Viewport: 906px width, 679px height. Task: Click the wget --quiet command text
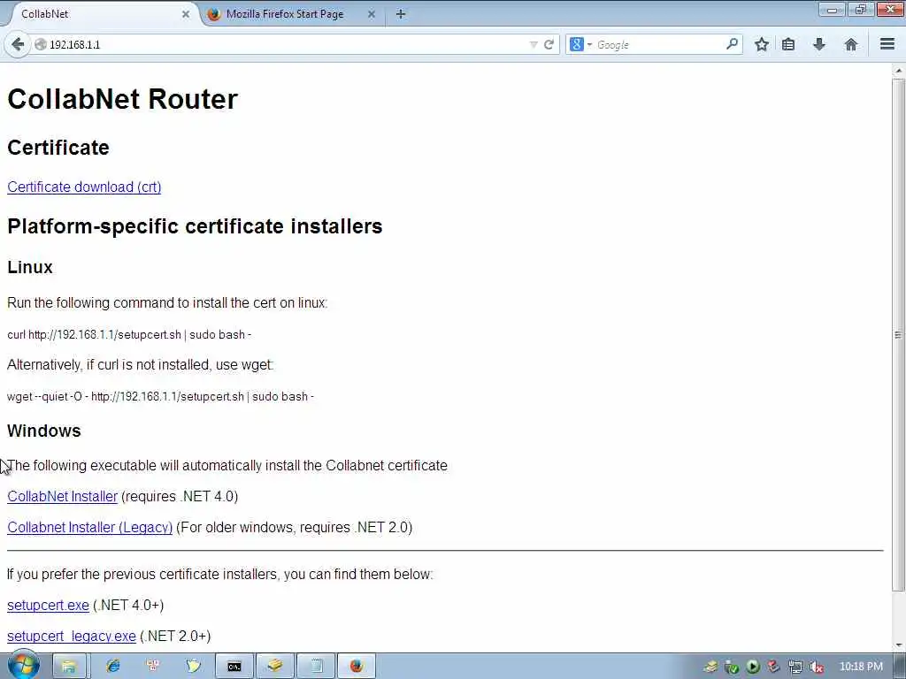[161, 397]
